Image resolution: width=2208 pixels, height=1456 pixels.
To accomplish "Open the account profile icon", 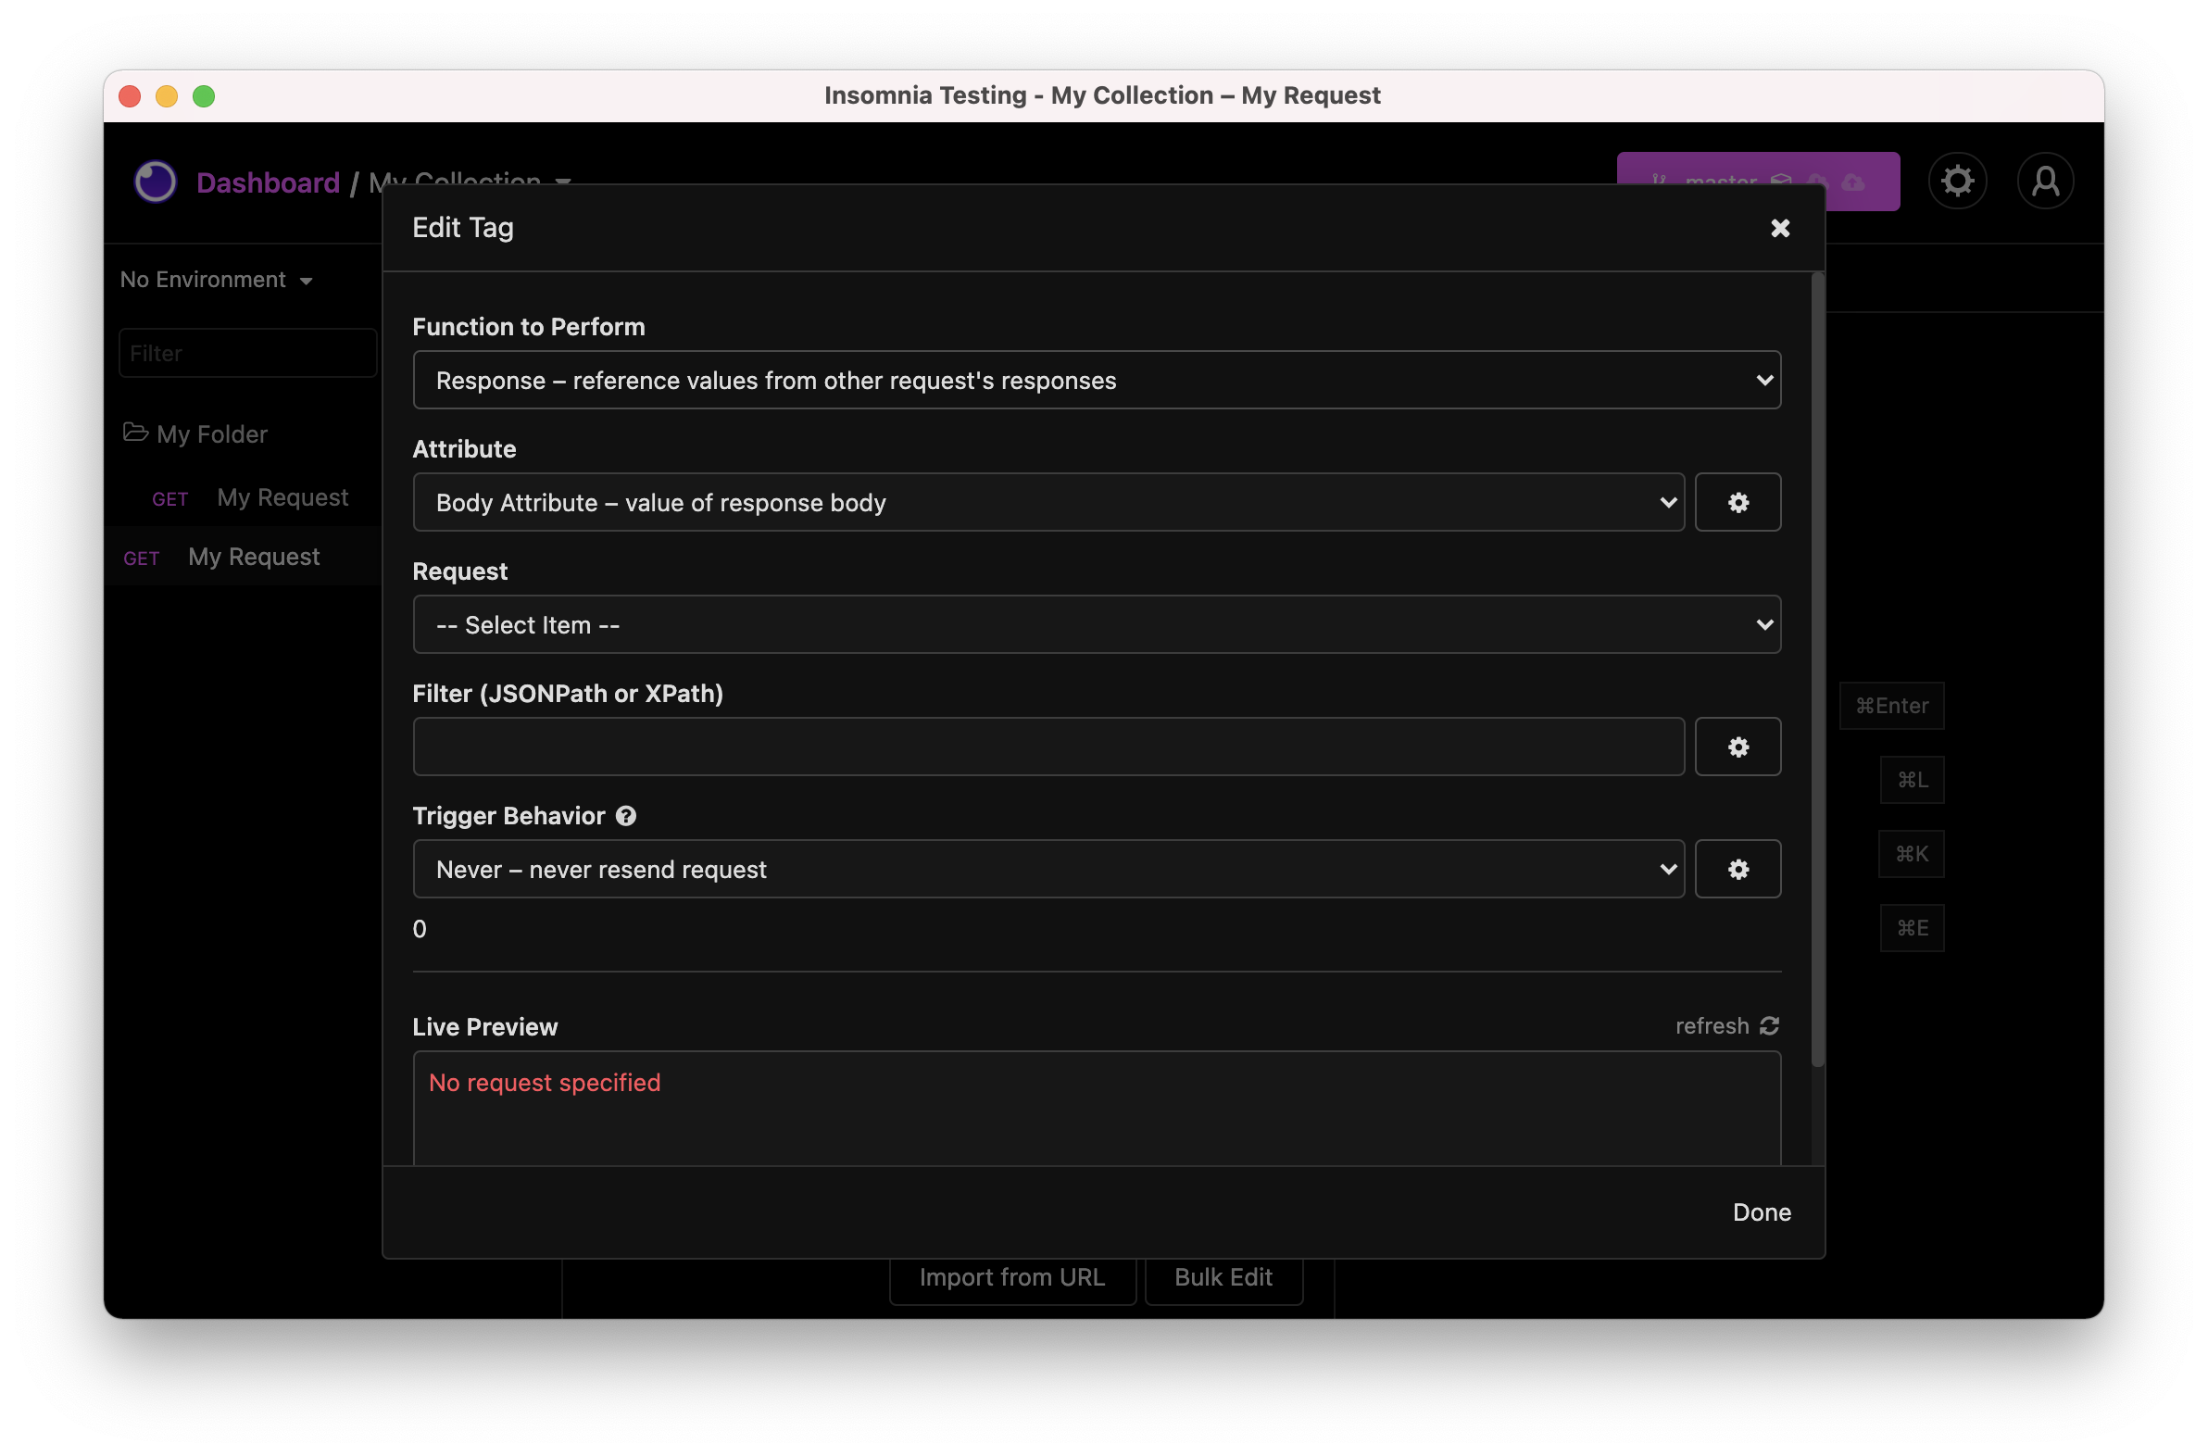I will click(2047, 180).
